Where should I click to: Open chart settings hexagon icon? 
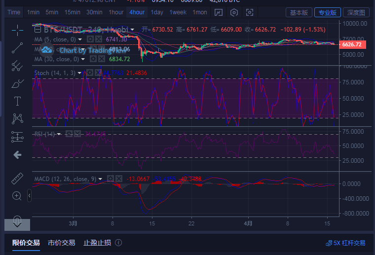(234, 12)
